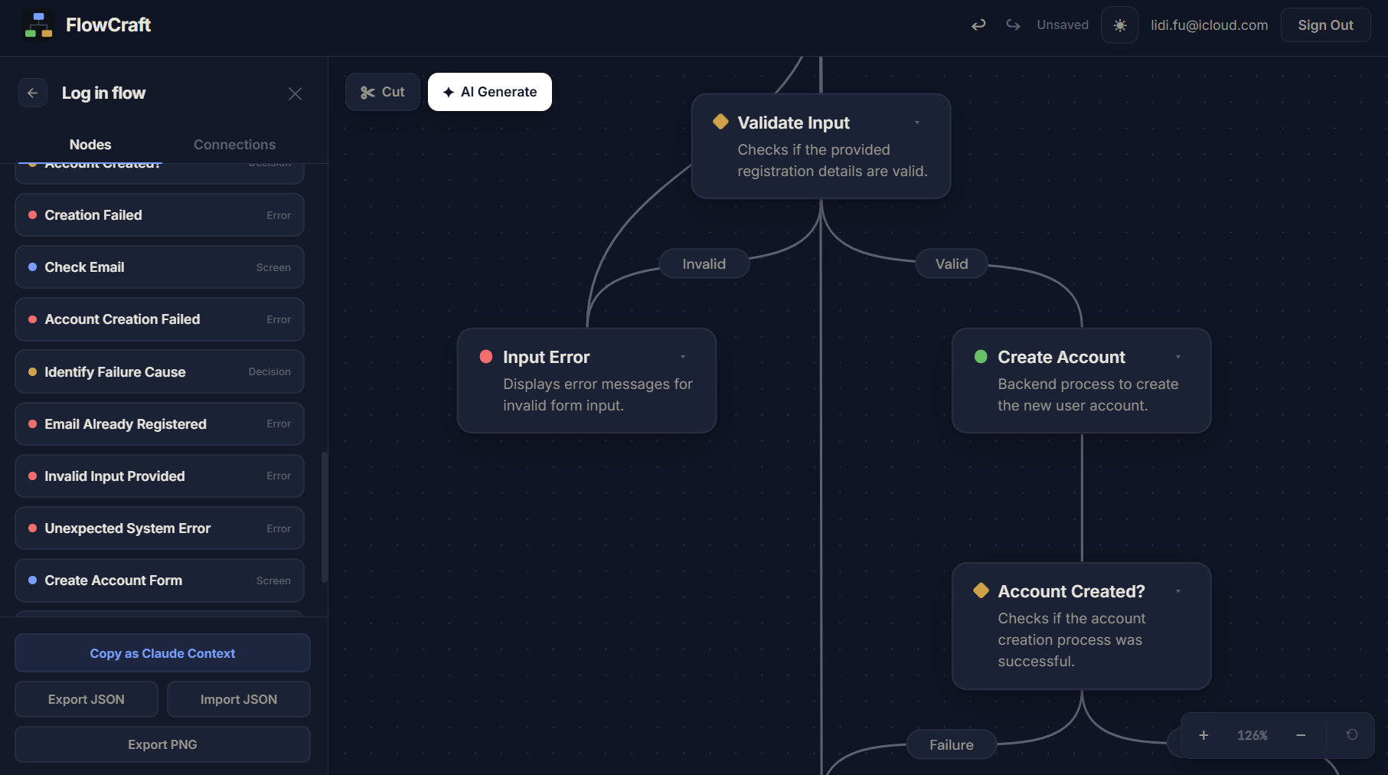Reset the canvas zoom with the reset icon

[x=1352, y=734]
